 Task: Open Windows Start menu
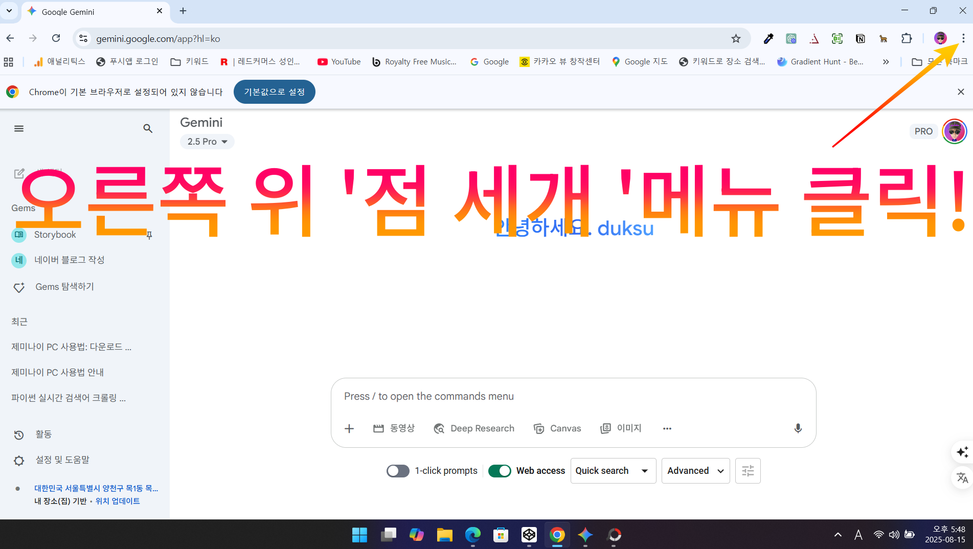tap(359, 535)
